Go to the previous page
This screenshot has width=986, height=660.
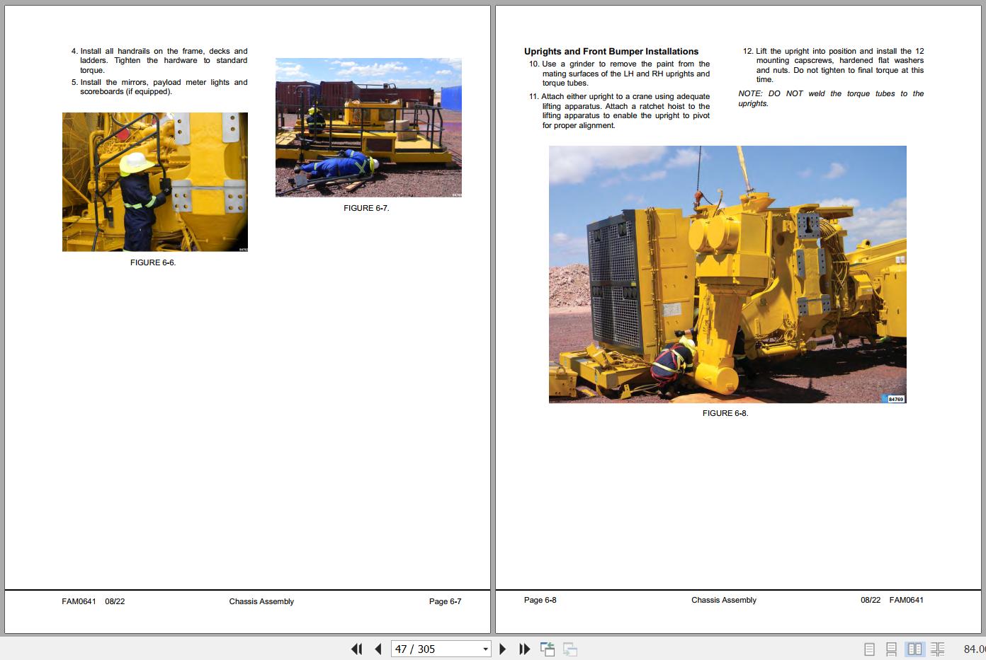(378, 649)
